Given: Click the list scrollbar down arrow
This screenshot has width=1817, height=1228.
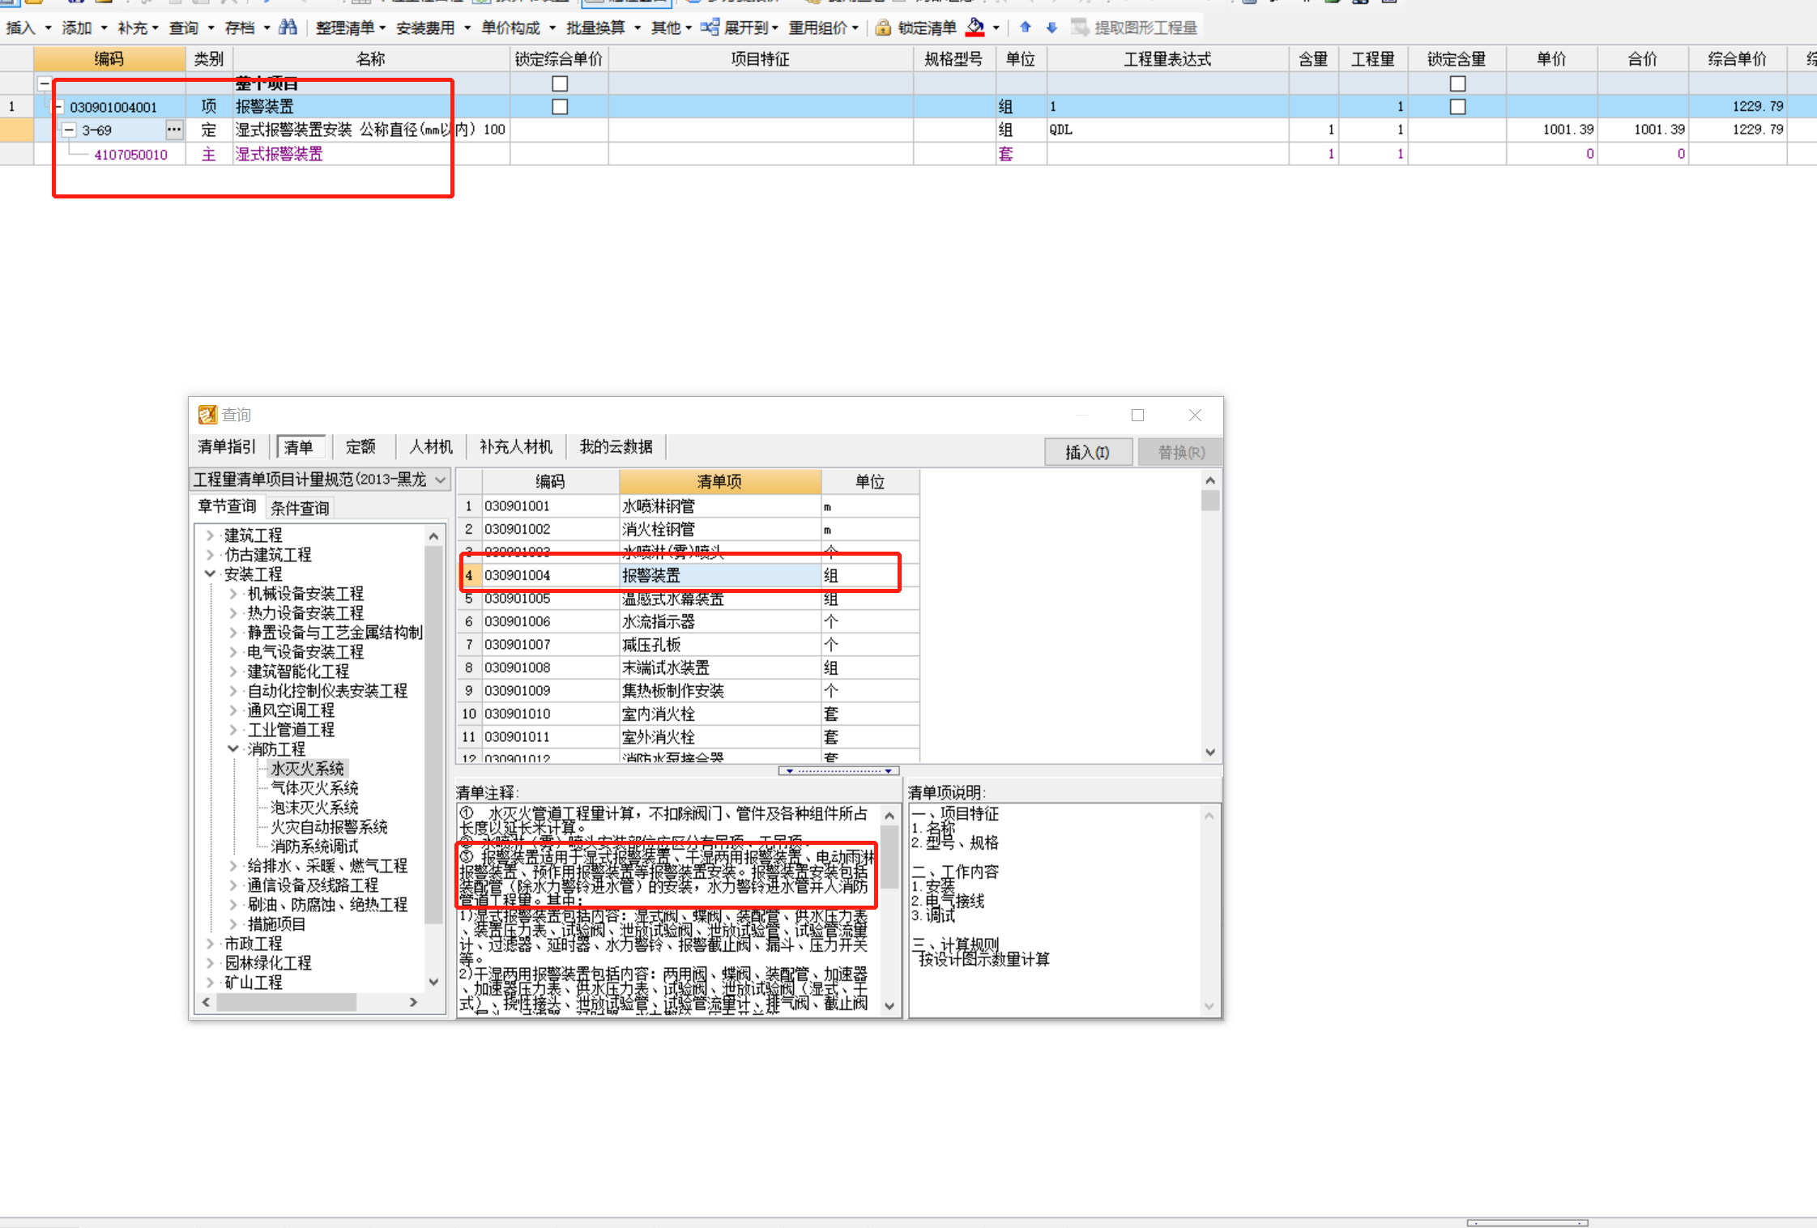Looking at the screenshot, I should 1210,753.
